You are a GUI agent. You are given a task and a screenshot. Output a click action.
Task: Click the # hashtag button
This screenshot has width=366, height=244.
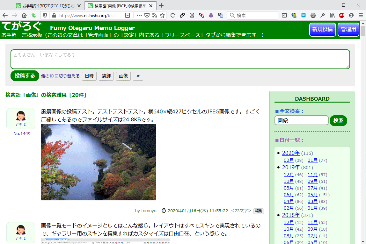[x=138, y=76]
